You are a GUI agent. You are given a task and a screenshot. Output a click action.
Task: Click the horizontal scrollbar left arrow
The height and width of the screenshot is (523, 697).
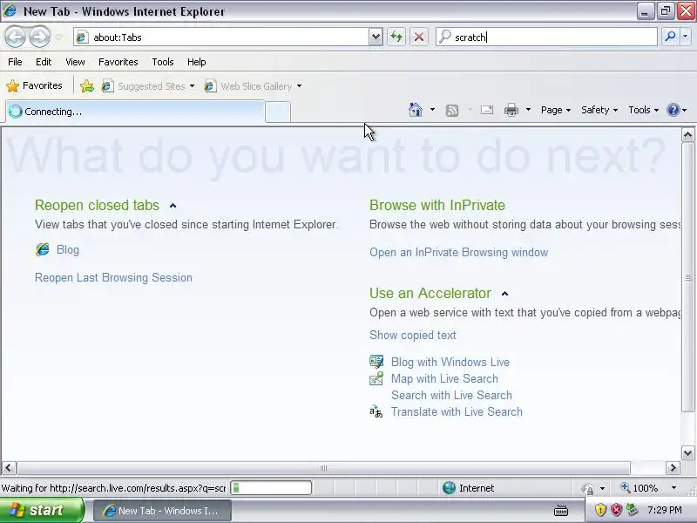[x=9, y=468]
